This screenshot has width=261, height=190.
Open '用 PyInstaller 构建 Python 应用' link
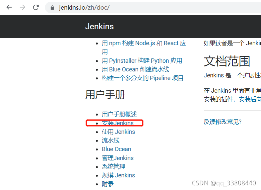tap(142, 60)
